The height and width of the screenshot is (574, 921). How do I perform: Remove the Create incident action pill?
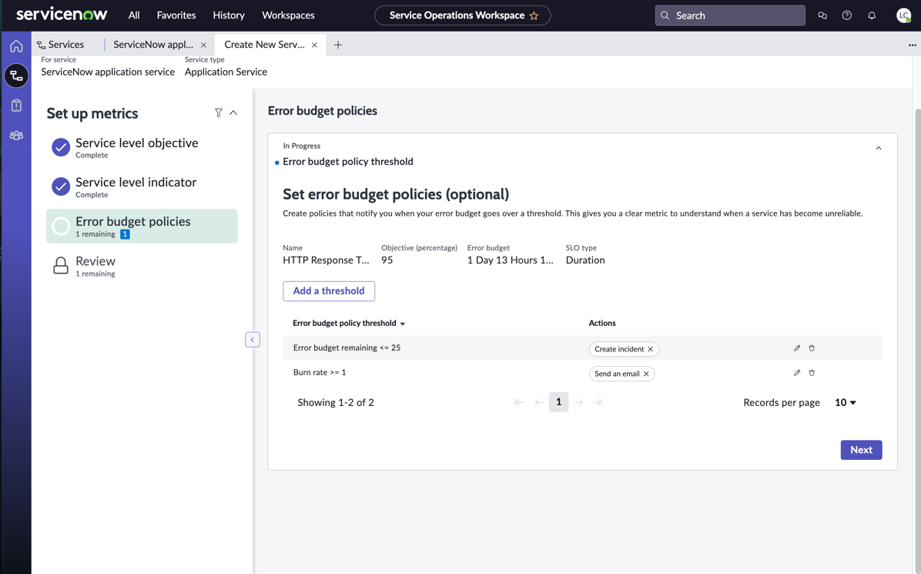(650, 349)
